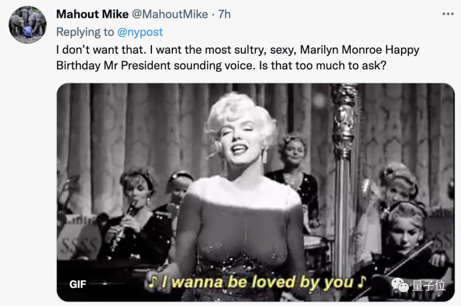
Task: Click the music note after the caption
Action: [x=362, y=282]
